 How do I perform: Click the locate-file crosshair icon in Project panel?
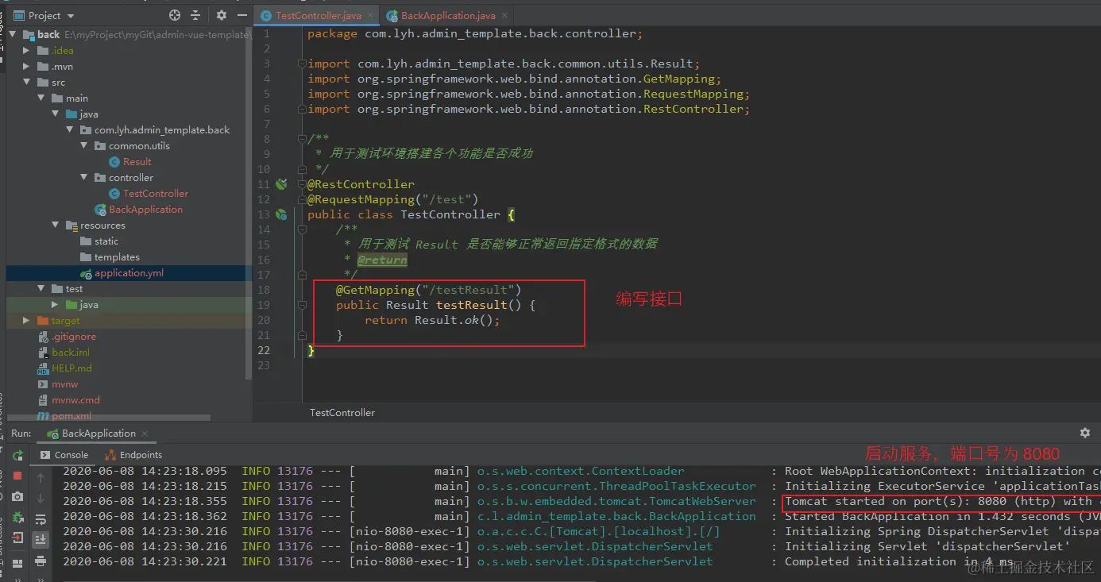[175, 15]
